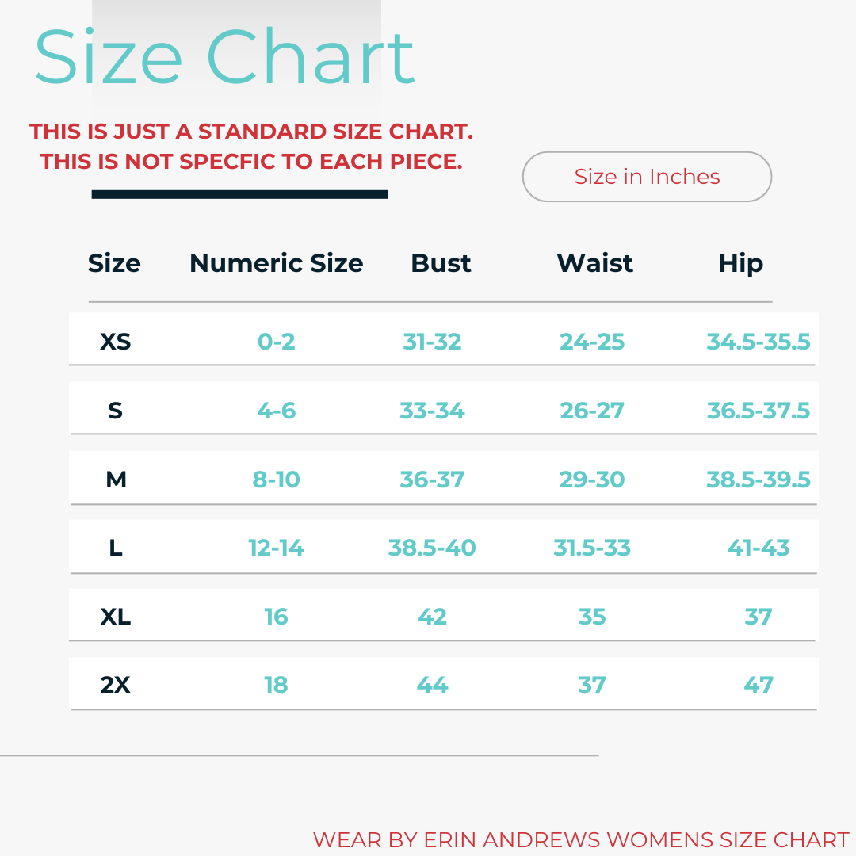Click the M size row label

click(116, 480)
